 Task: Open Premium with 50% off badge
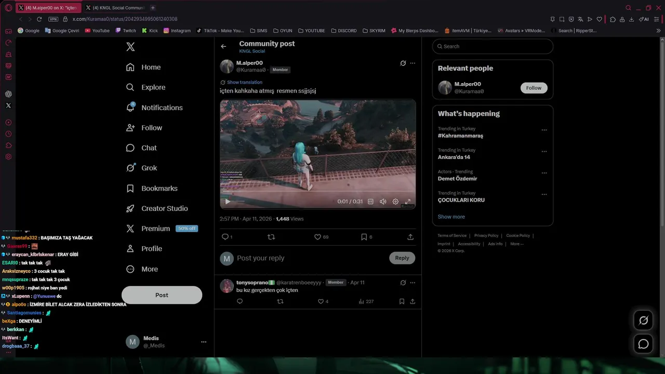coord(162,229)
